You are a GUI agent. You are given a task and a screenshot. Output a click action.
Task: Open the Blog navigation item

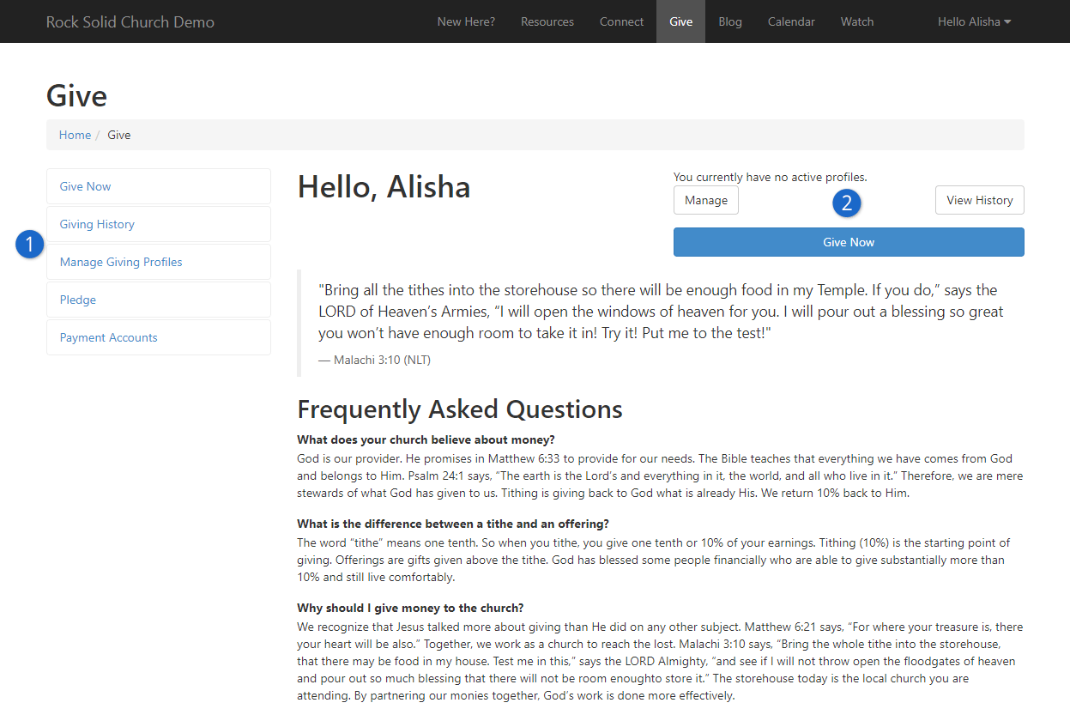click(730, 21)
